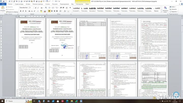This screenshot has width=183, height=103.
Task: Open line spacing dropdown
Action: [60, 11]
